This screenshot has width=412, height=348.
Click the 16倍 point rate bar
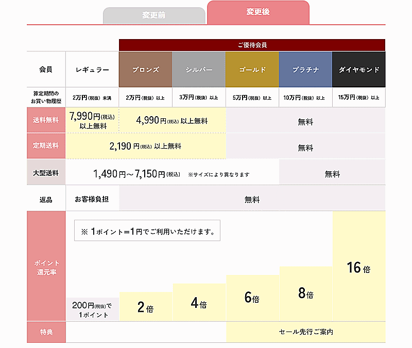(x=358, y=267)
